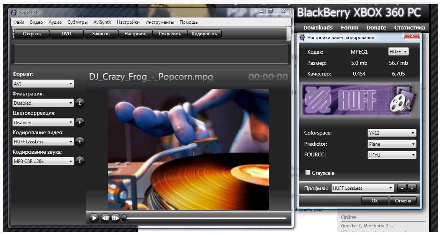Click the MPEG1 codec value
Viewport: 440px width, 235px height.
[x=359, y=52]
